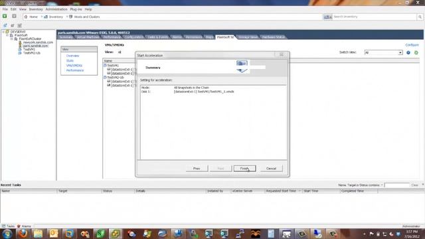Click the magnifier icon beside Search Inventory
425x239 pixels.
(x=420, y=17)
